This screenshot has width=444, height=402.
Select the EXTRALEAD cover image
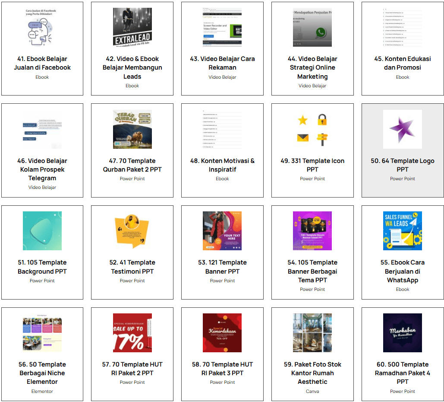(132, 27)
